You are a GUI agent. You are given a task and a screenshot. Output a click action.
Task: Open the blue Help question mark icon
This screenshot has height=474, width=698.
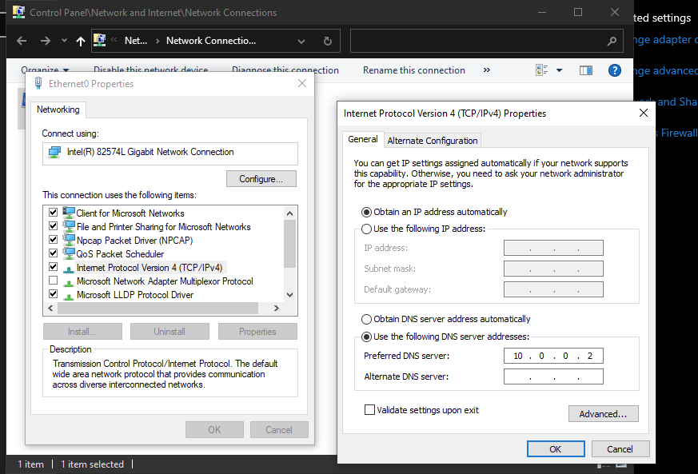point(614,70)
